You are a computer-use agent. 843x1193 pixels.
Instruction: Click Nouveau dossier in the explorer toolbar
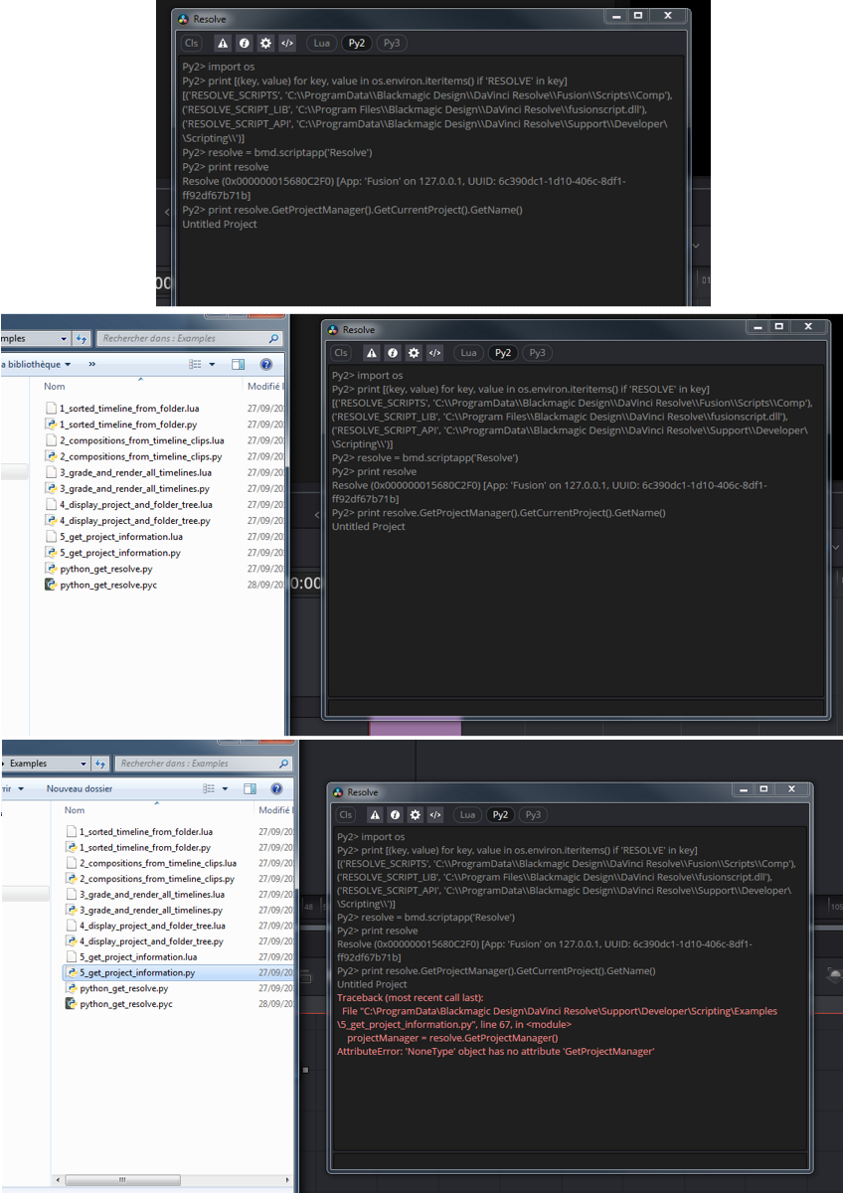[x=79, y=788]
